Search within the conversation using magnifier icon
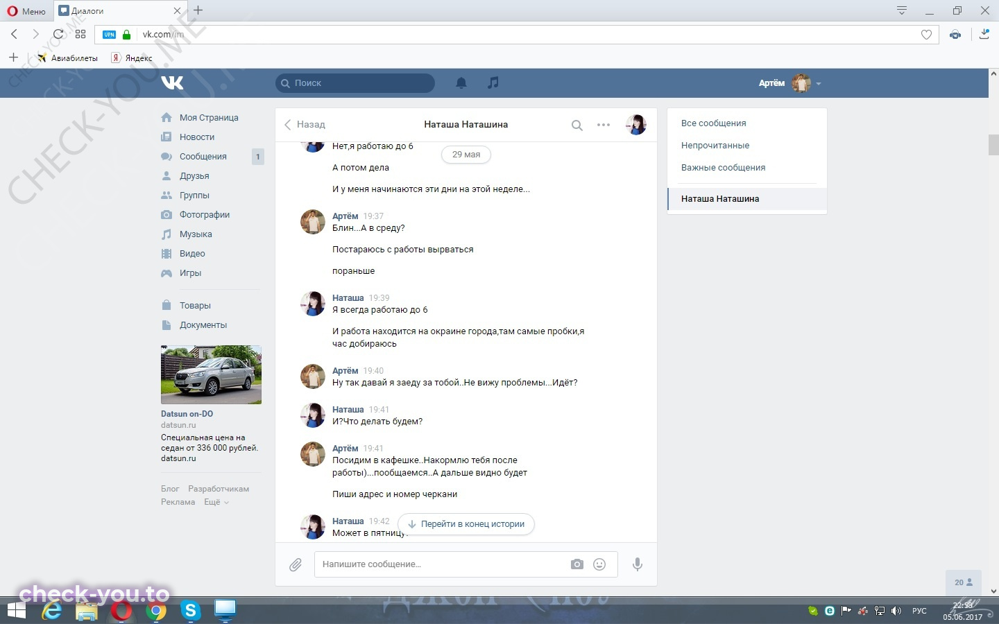This screenshot has width=999, height=624. click(577, 125)
